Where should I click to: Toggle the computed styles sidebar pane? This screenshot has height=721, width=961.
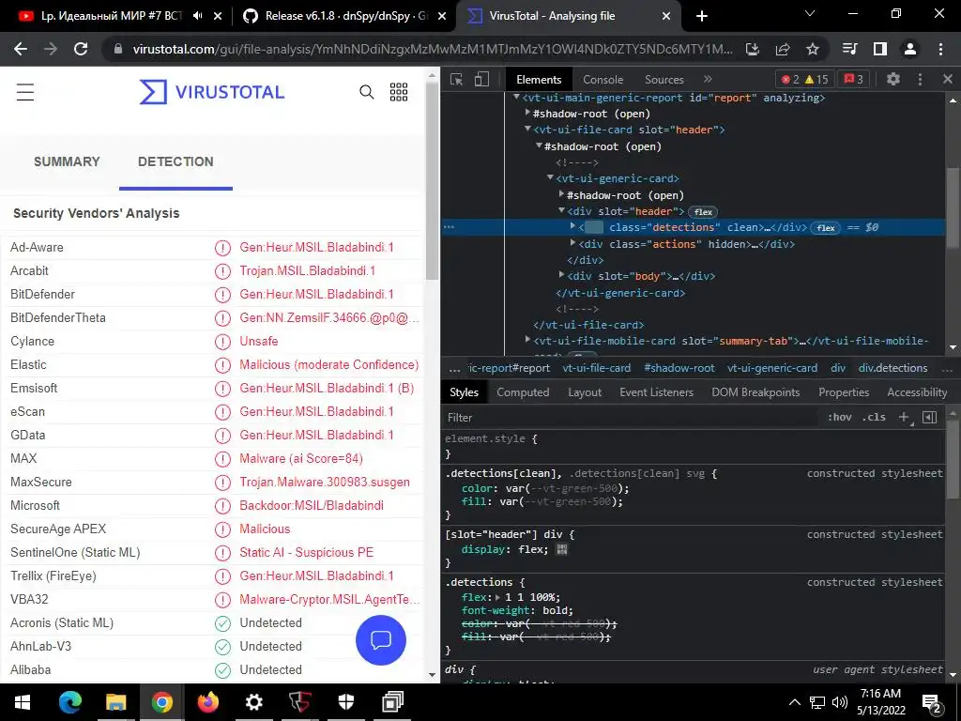pos(930,418)
